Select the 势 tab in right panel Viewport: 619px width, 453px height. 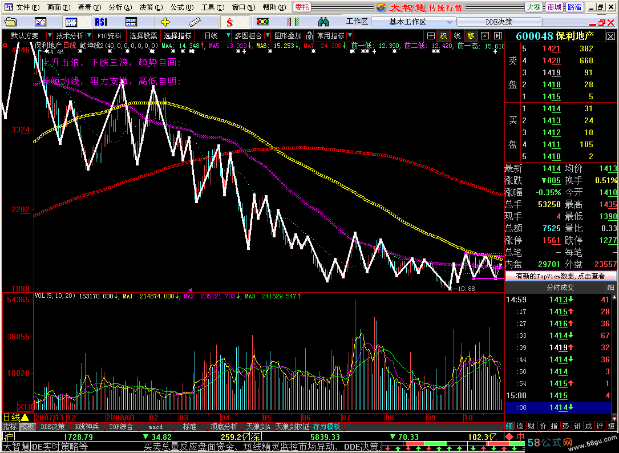566,426
